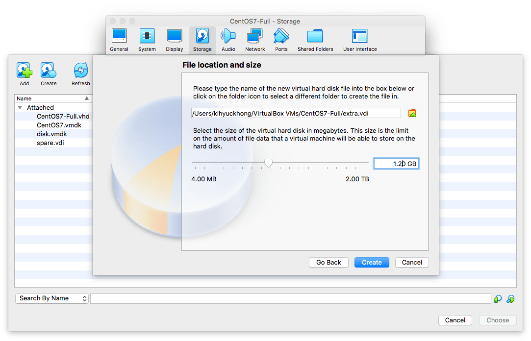
Task: Collapse the Attached tree group
Action: coord(20,108)
